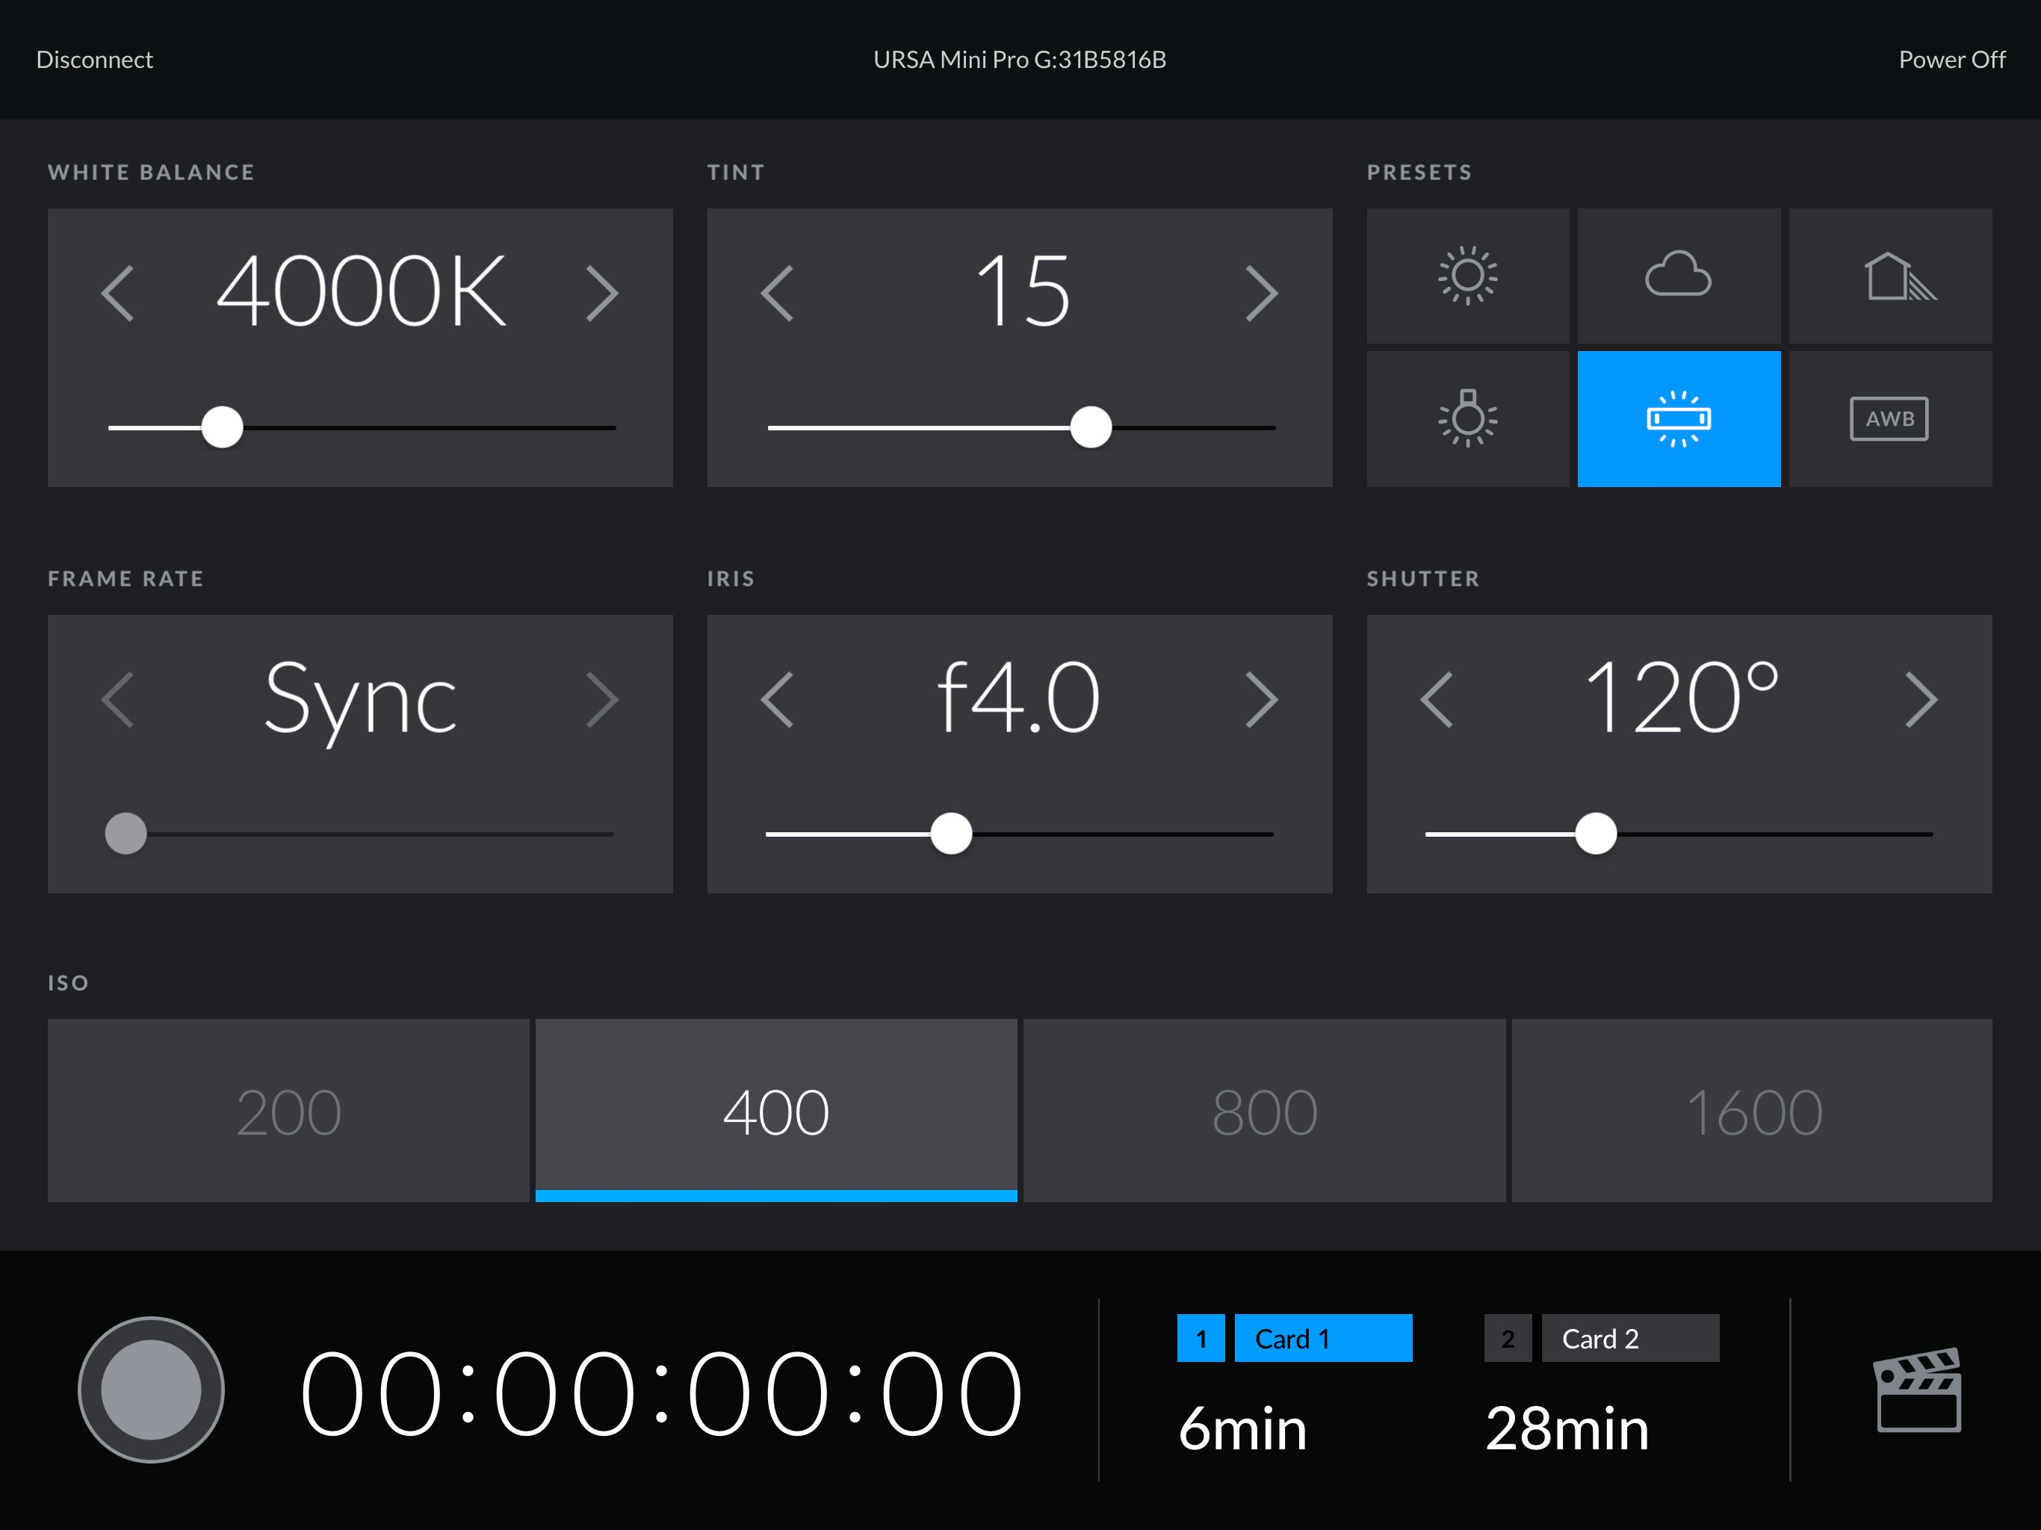The width and height of the screenshot is (2041, 1530).
Task: Select ISO 1600
Action: 1751,1110
